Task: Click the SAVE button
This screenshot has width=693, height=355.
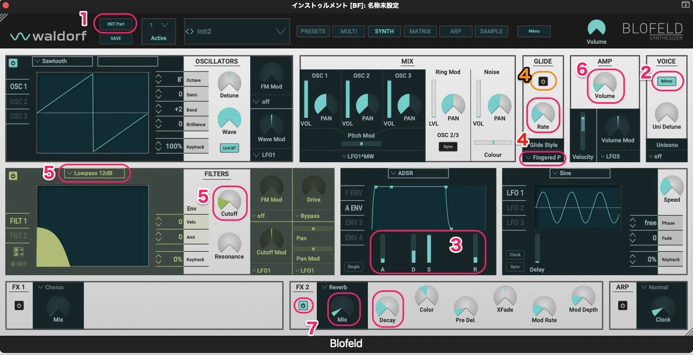Action: 116,38
